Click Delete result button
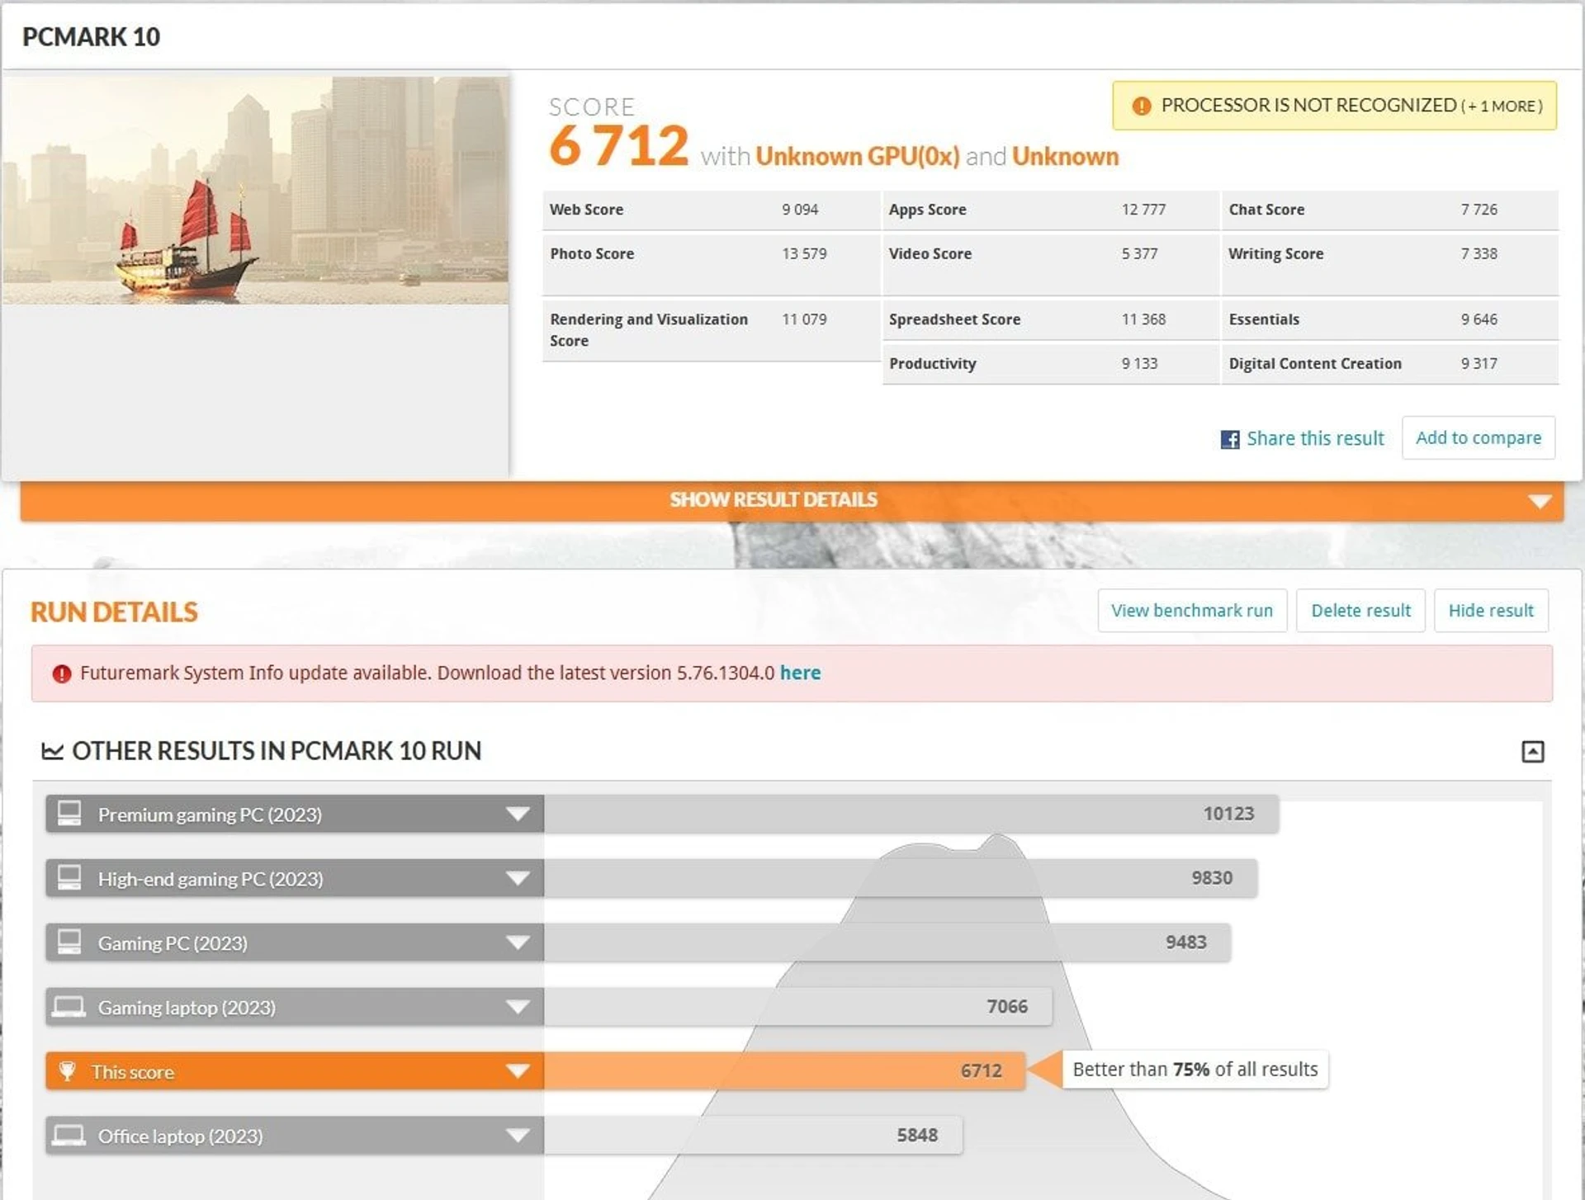This screenshot has height=1200, width=1585. (x=1360, y=611)
